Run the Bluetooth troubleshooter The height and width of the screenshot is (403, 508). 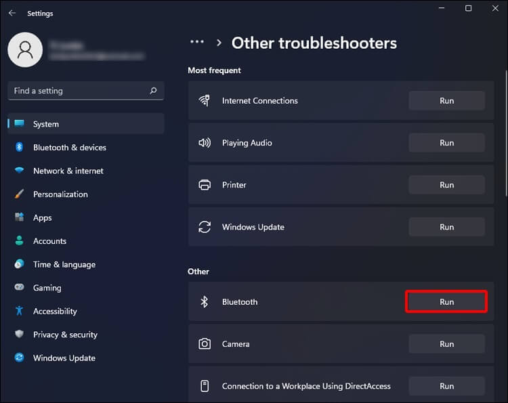point(446,301)
